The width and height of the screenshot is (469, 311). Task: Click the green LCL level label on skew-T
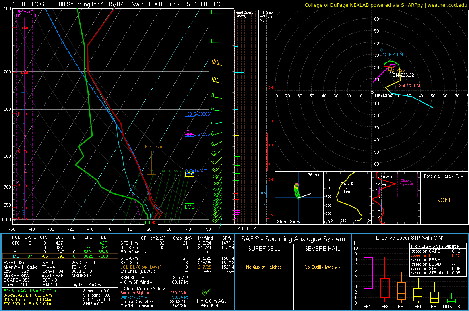tap(189, 207)
